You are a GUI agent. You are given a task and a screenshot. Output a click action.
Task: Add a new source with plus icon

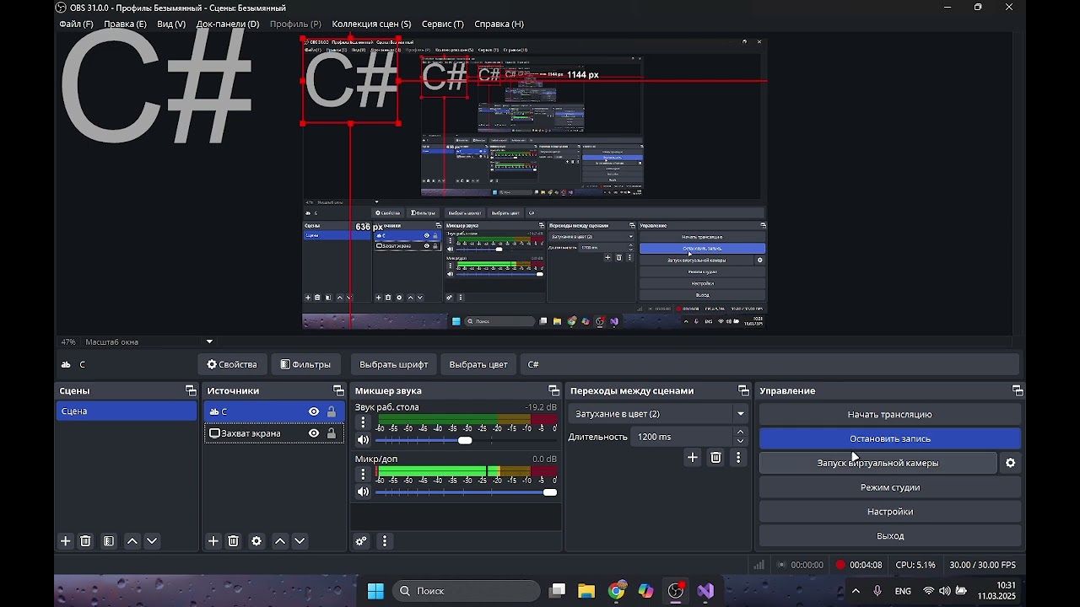tap(213, 541)
